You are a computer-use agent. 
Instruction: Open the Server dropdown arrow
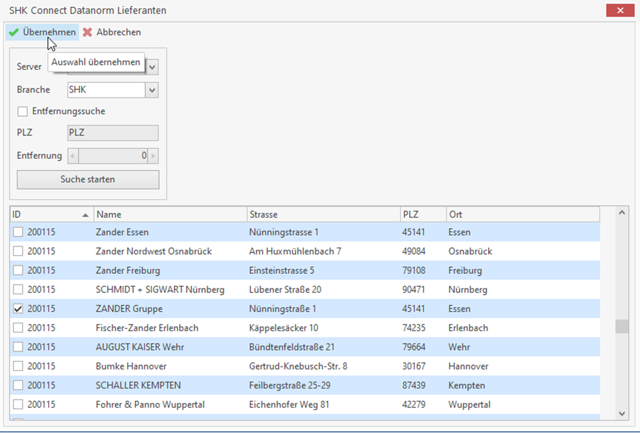152,67
